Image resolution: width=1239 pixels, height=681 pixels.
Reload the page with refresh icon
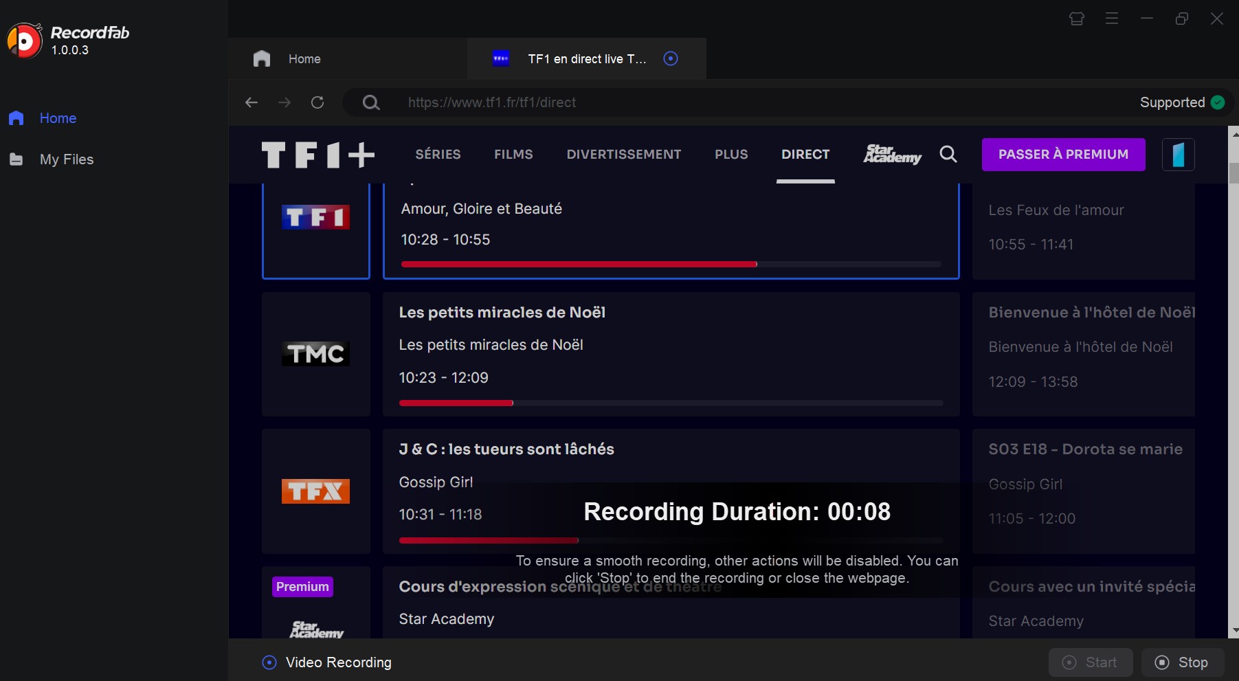[317, 102]
